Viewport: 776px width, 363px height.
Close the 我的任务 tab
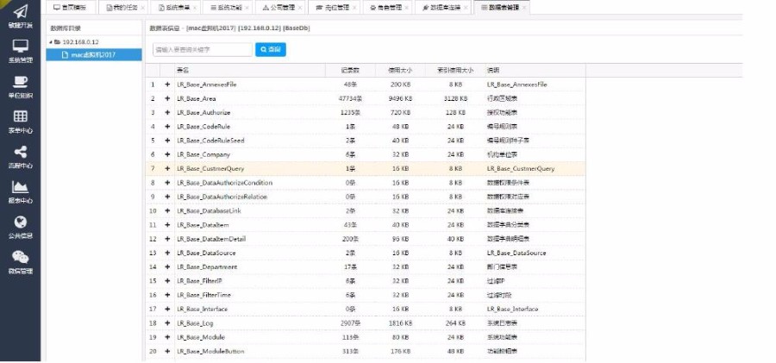click(x=143, y=8)
